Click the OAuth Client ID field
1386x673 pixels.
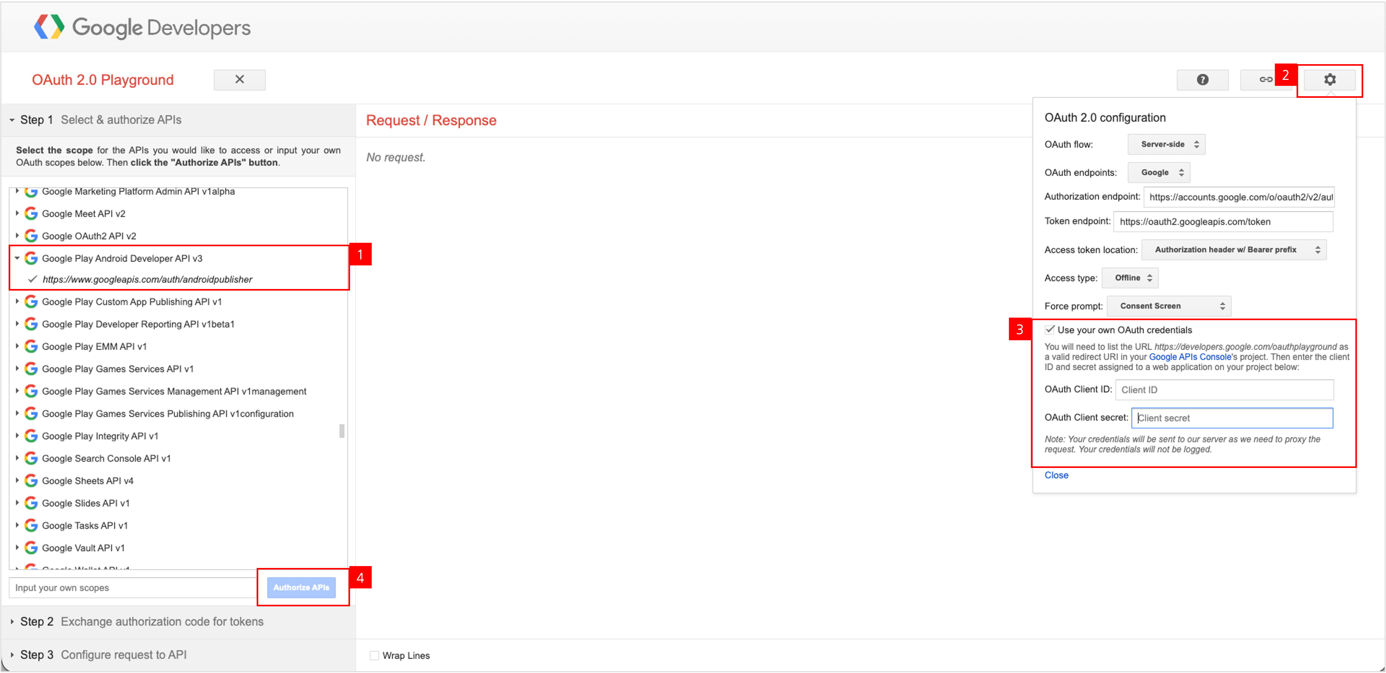click(1224, 390)
